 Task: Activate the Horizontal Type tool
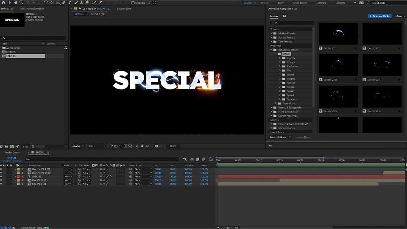point(70,3)
